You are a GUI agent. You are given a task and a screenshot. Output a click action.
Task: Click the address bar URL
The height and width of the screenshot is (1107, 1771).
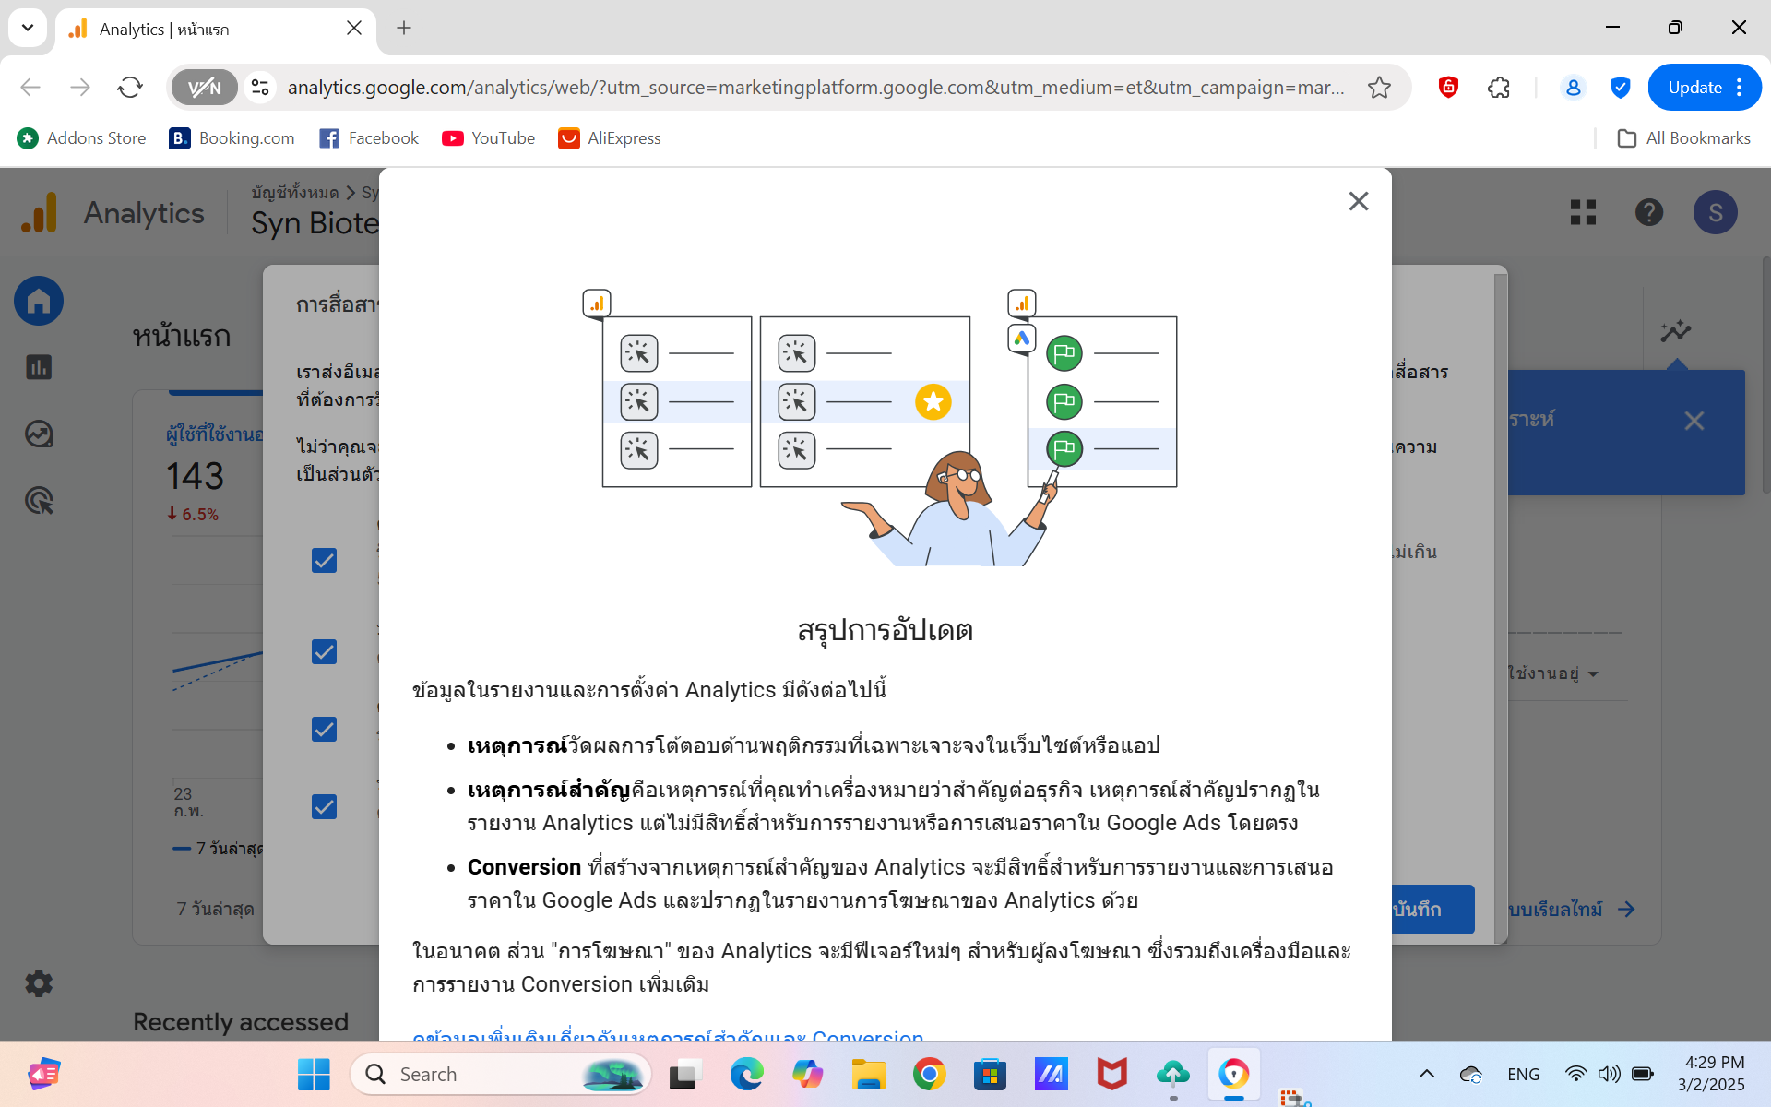[815, 88]
